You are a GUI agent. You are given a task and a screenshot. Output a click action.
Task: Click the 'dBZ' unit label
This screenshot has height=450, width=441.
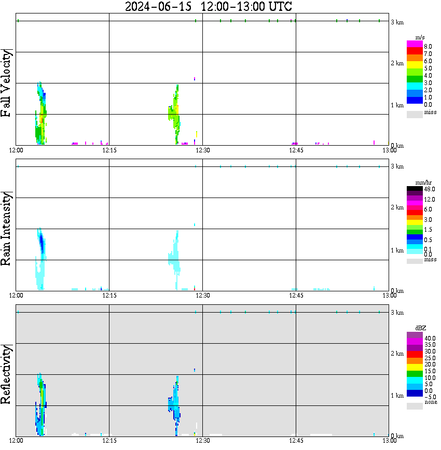[421, 328]
